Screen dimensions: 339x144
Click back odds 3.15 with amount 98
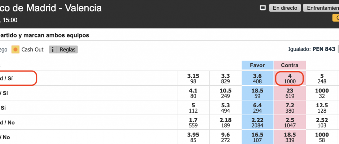[x=193, y=78]
